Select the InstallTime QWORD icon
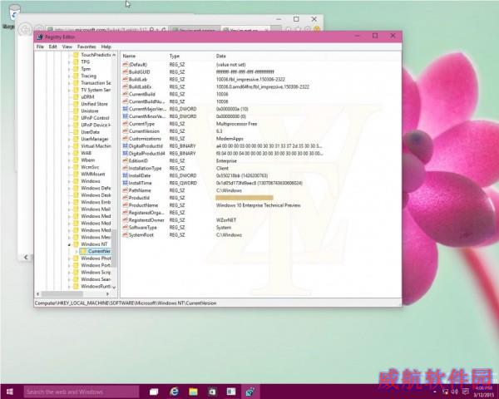Screen dimensions: 499x399 pyautogui.click(x=125, y=183)
